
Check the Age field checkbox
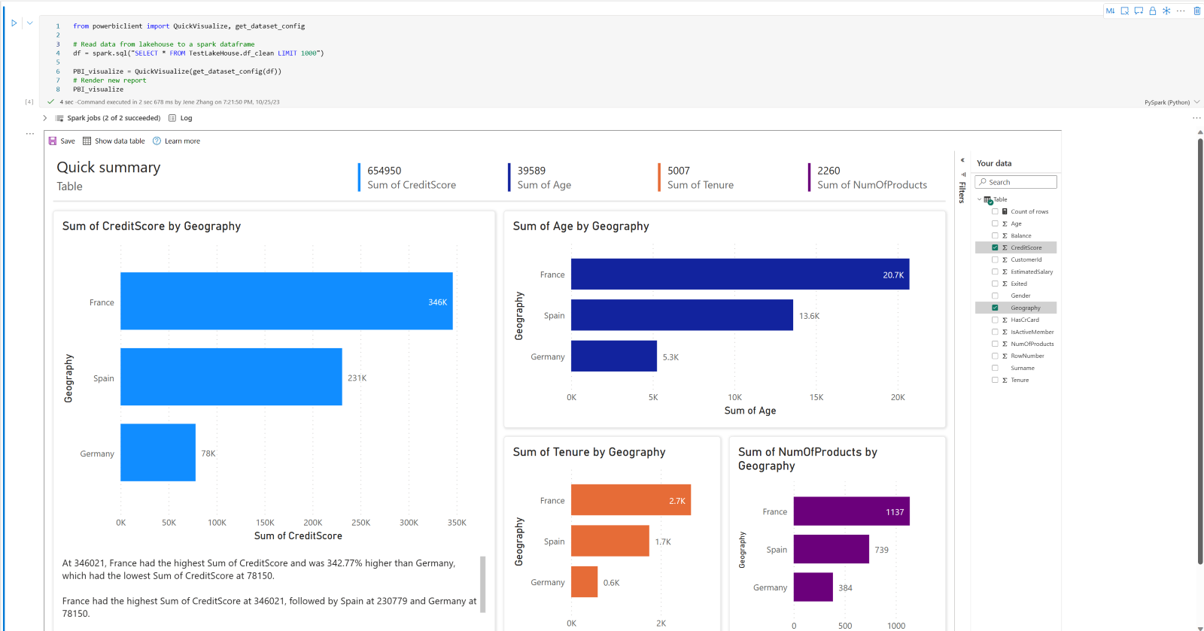[x=995, y=223]
